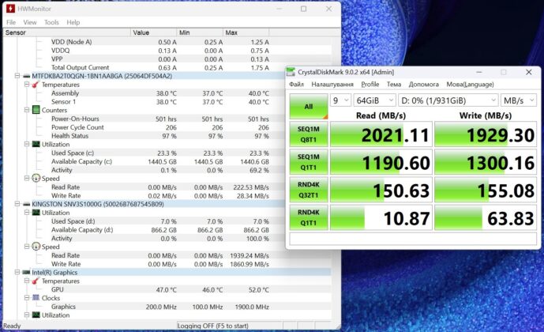The height and width of the screenshot is (332, 544).
Task: Click the thermometer icon beside MTFDKBA2T0QGN Temperatures
Action: coord(36,85)
